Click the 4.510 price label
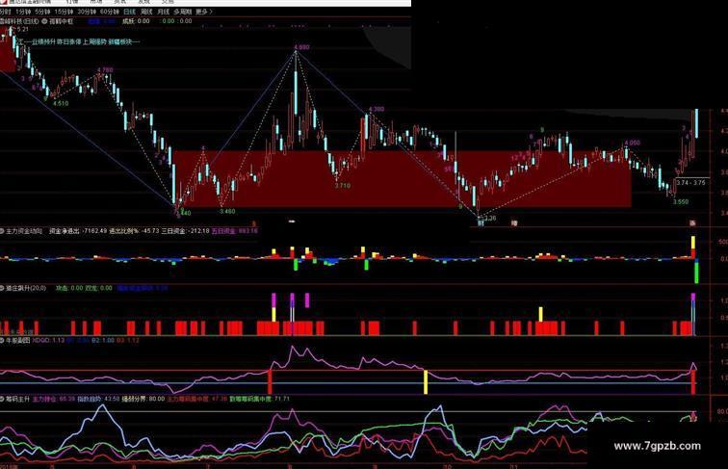This screenshot has width=728, height=469. (x=61, y=104)
